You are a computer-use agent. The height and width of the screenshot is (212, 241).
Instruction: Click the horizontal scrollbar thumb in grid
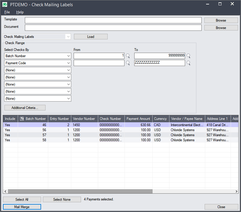coord(80,191)
